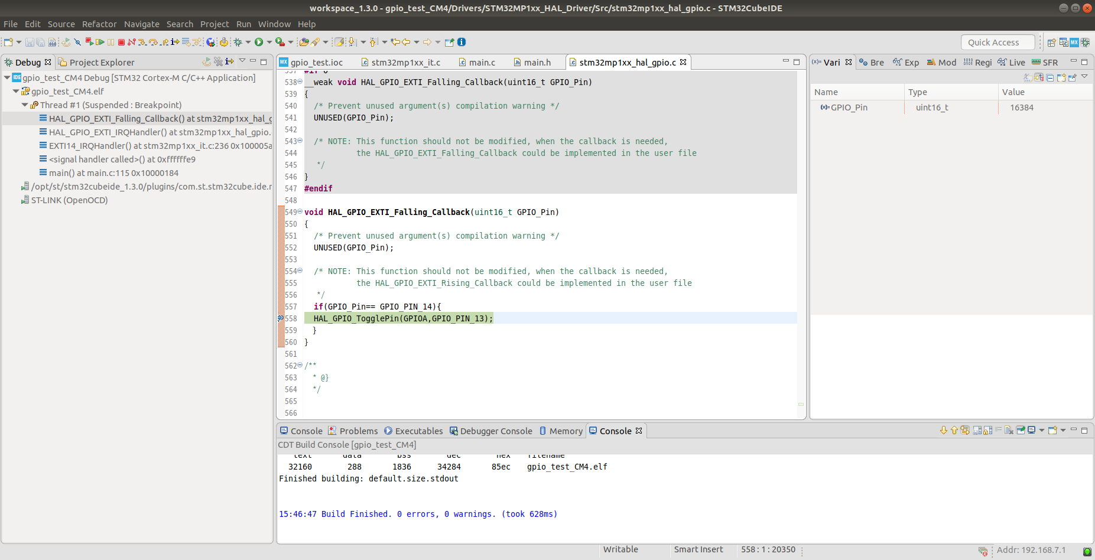Screen dimensions: 1095x560
Task: Click the Step Into icon
Action: (142, 42)
